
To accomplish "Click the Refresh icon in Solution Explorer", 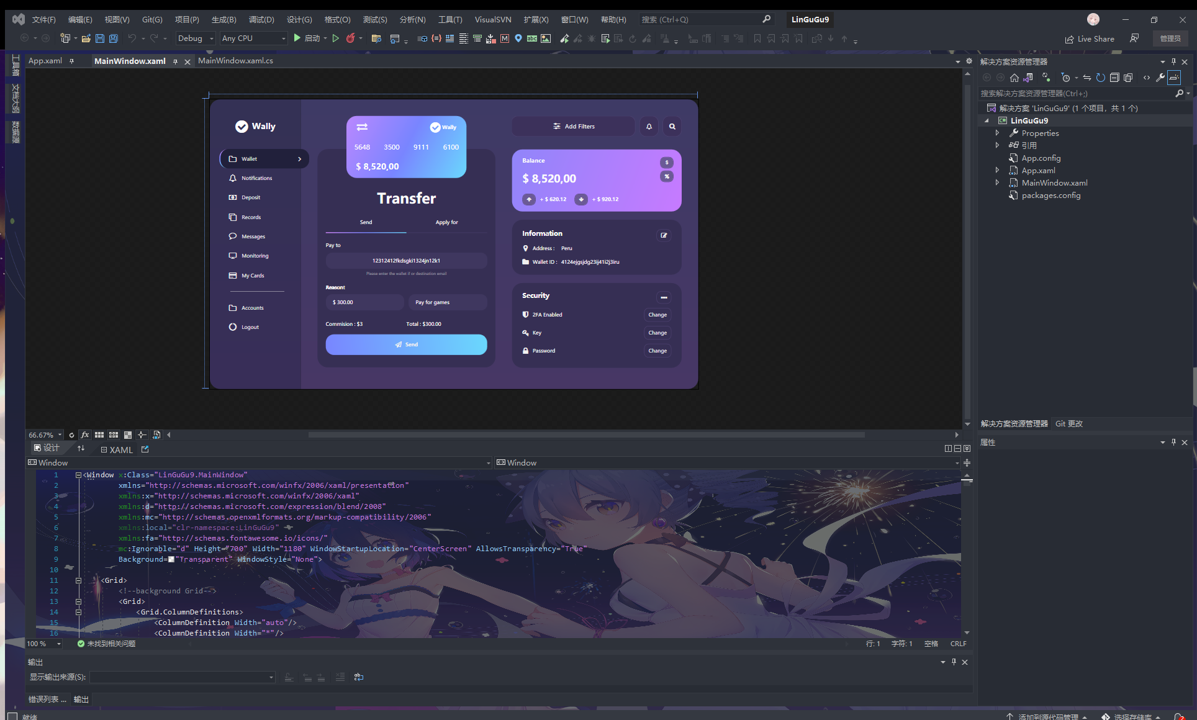I will pos(1101,78).
